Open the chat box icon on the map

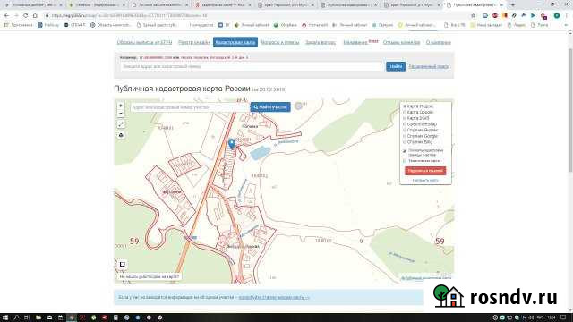[x=123, y=265]
